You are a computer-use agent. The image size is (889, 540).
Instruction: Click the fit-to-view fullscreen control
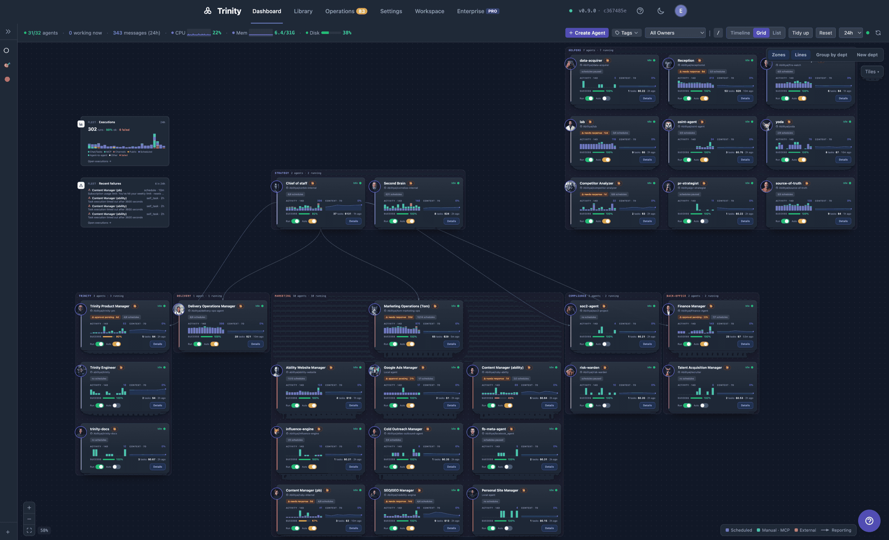29,530
